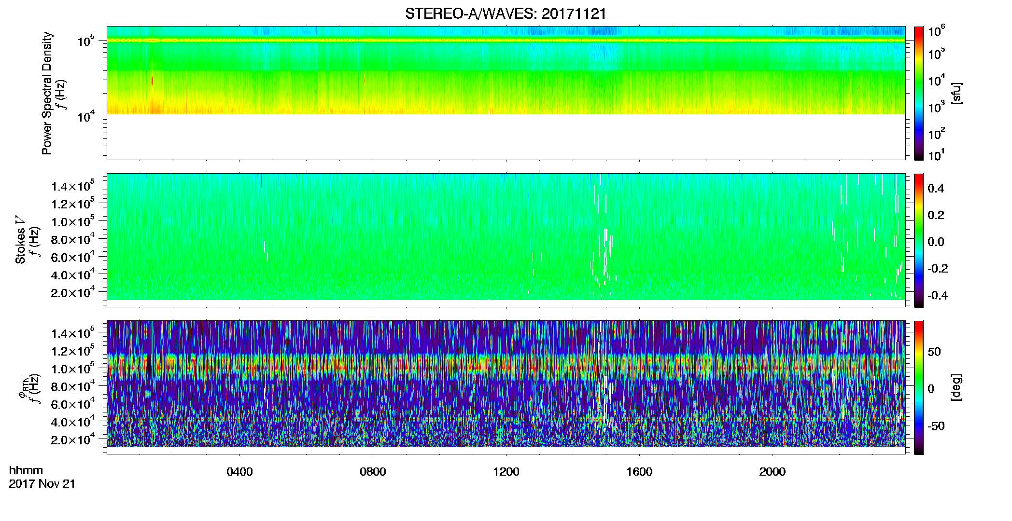Click the [deg] colorbar unit label
This screenshot has width=1012, height=521.
click(x=956, y=387)
